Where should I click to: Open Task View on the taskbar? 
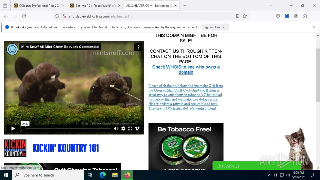tap(90, 175)
